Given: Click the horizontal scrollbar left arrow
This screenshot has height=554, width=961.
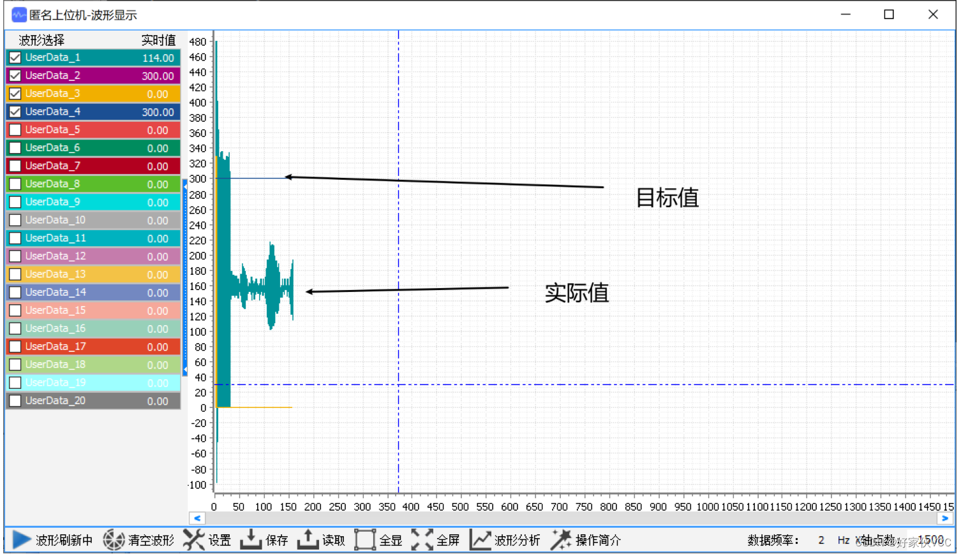Looking at the screenshot, I should (197, 518).
